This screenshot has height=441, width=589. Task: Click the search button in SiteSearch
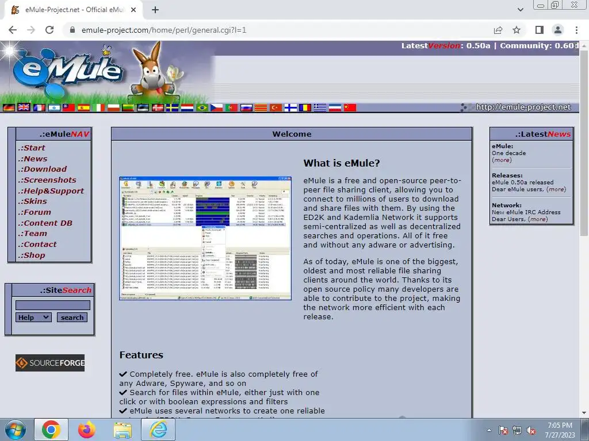pos(72,317)
